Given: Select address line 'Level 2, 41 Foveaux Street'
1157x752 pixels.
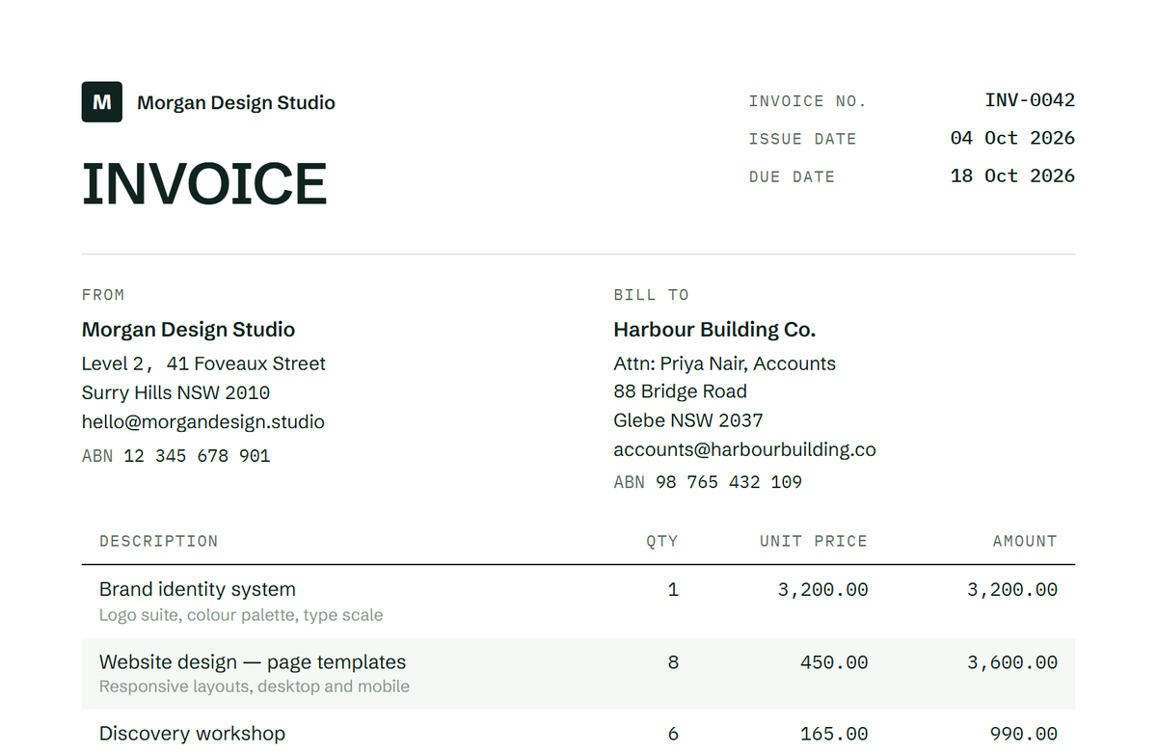Looking at the screenshot, I should [203, 363].
